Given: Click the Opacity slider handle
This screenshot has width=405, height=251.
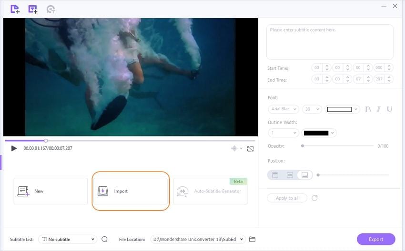Looking at the screenshot, I should [303, 146].
